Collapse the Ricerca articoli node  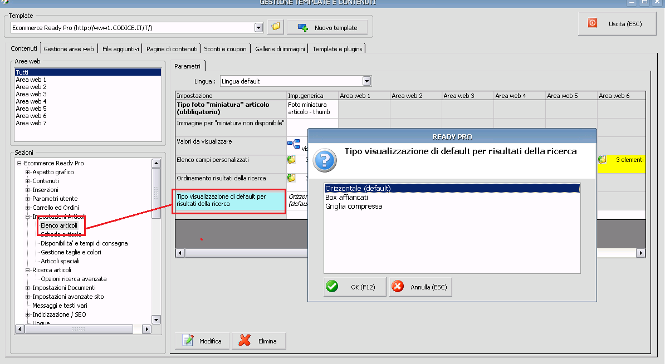click(27, 270)
